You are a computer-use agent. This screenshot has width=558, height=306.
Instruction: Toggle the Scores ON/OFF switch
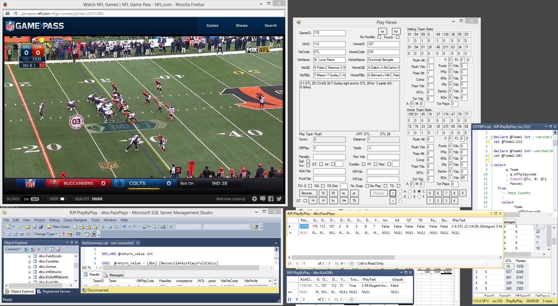click(x=31, y=199)
